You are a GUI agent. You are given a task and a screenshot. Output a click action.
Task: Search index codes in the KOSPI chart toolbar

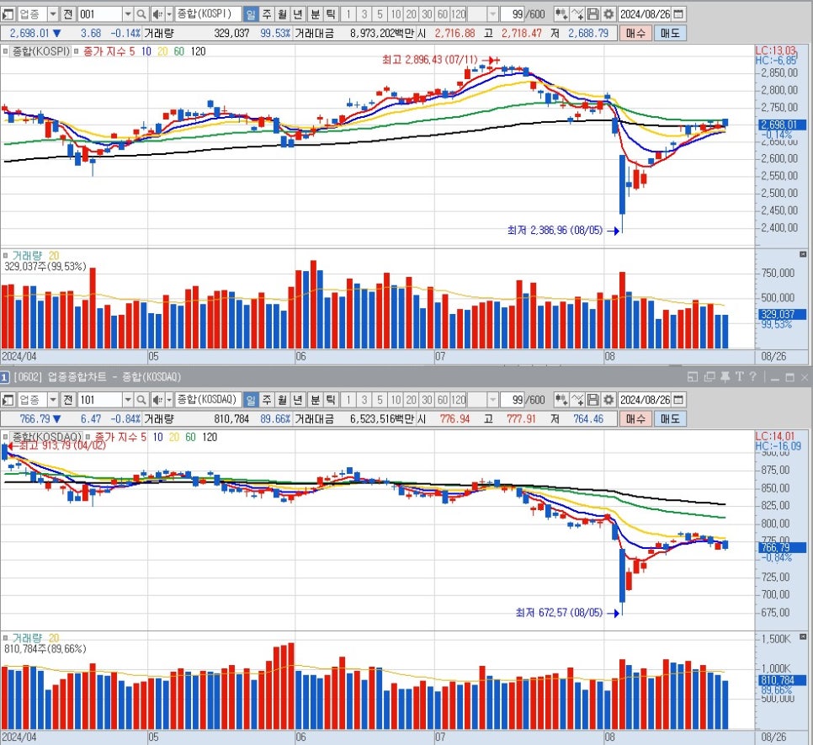click(141, 14)
